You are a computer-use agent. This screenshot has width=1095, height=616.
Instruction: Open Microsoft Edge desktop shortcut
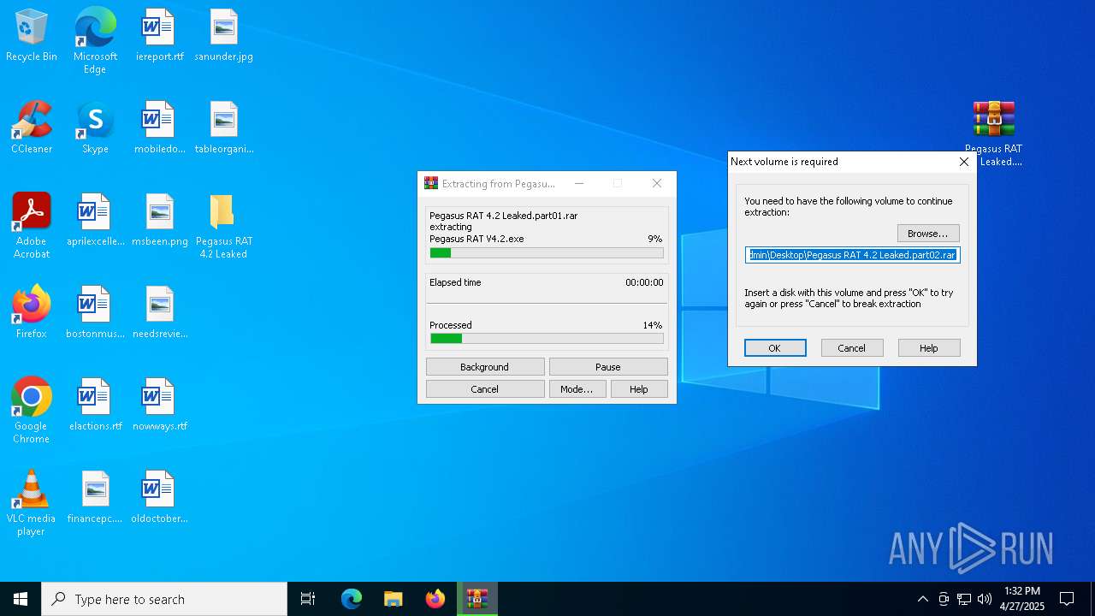95,40
